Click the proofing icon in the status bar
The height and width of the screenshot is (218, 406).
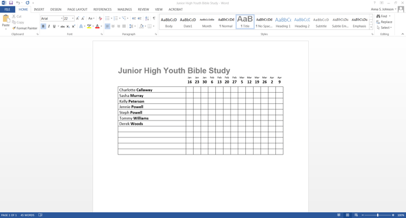coord(41,215)
